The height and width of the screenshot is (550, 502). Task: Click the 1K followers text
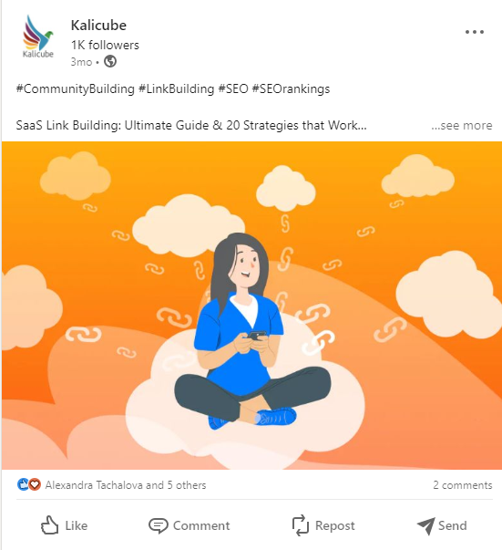(x=105, y=45)
